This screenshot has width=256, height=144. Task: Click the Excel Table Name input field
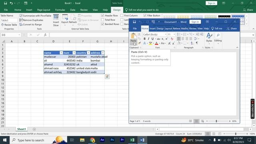(9, 20)
